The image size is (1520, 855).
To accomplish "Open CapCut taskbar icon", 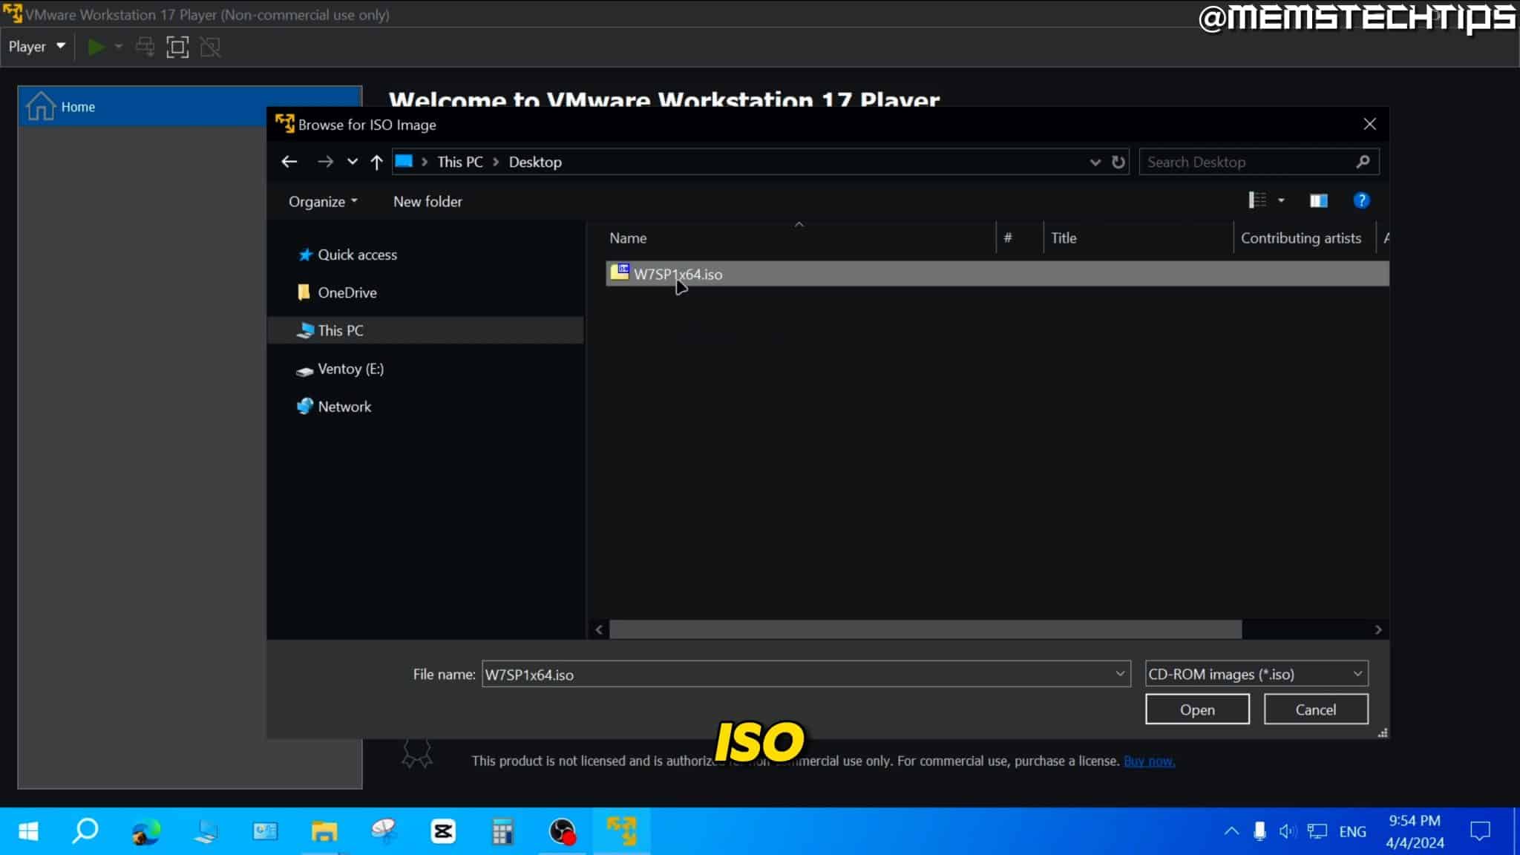I will coord(443,831).
